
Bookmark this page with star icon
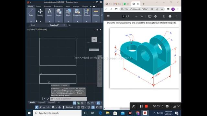(x=162, y=9)
